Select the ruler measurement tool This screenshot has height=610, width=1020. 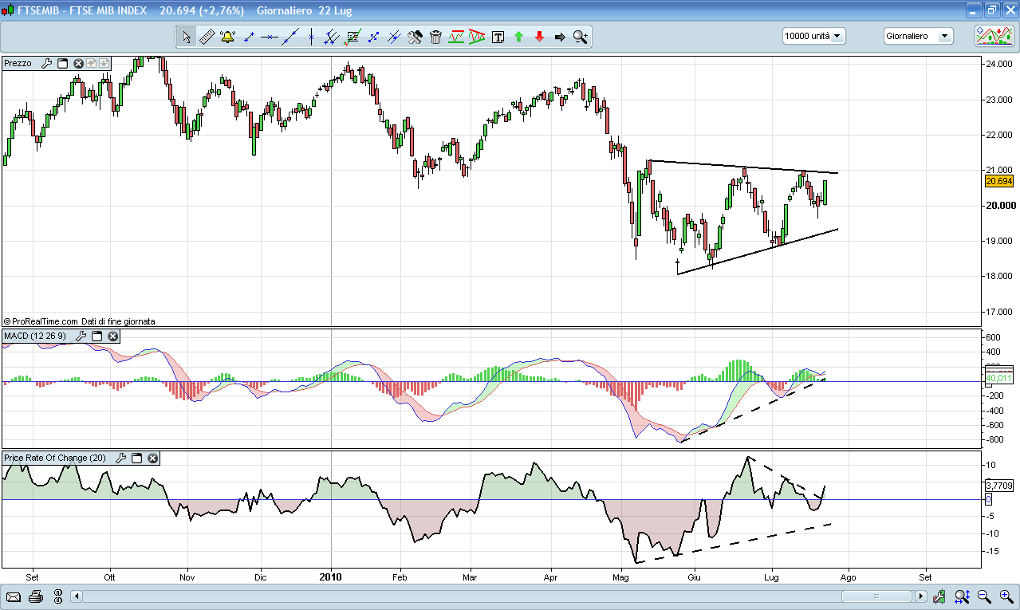pyautogui.click(x=207, y=37)
